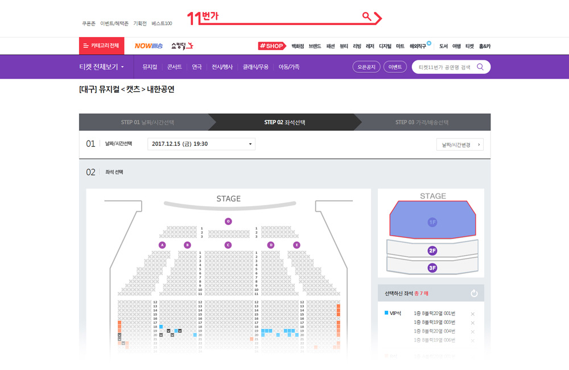Select block E marker on seat map
The image size is (569, 370).
click(296, 245)
